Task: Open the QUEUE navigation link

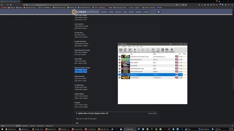Action: 125,12
